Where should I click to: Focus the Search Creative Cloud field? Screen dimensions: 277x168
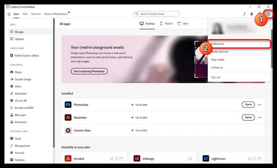[156, 14]
